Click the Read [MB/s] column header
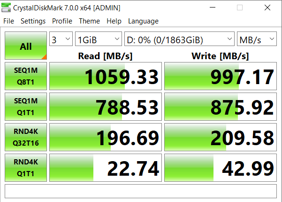This screenshot has width=282, height=202. [x=106, y=56]
